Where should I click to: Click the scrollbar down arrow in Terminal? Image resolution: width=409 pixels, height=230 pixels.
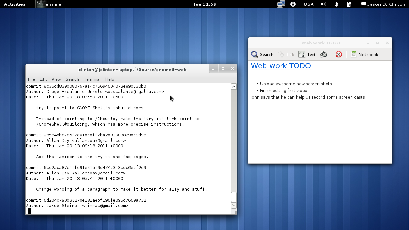pyautogui.click(x=234, y=205)
